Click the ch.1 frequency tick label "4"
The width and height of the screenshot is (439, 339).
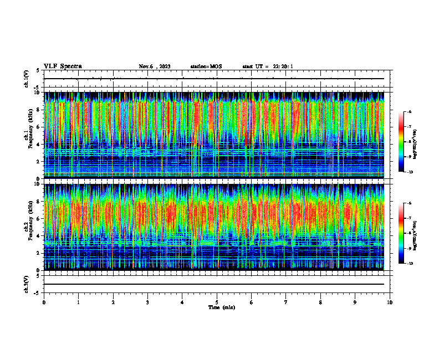(x=39, y=145)
